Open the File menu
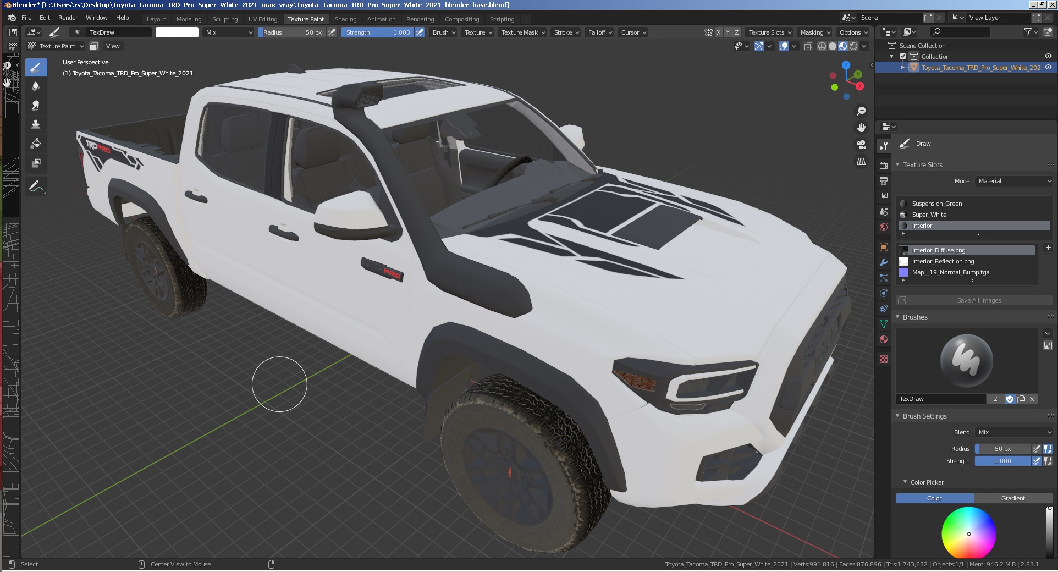This screenshot has height=572, width=1058. pyautogui.click(x=26, y=18)
